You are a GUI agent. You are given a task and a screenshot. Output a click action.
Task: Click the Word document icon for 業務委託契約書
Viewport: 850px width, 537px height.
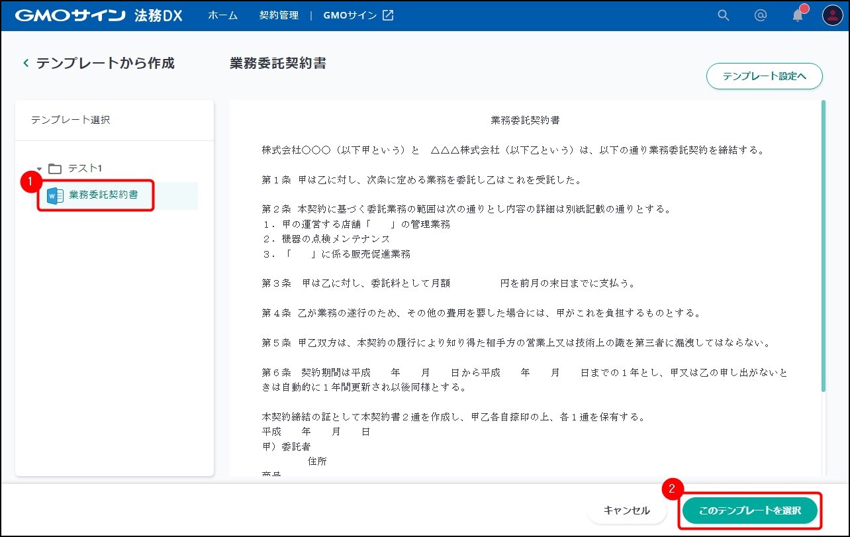click(x=56, y=196)
